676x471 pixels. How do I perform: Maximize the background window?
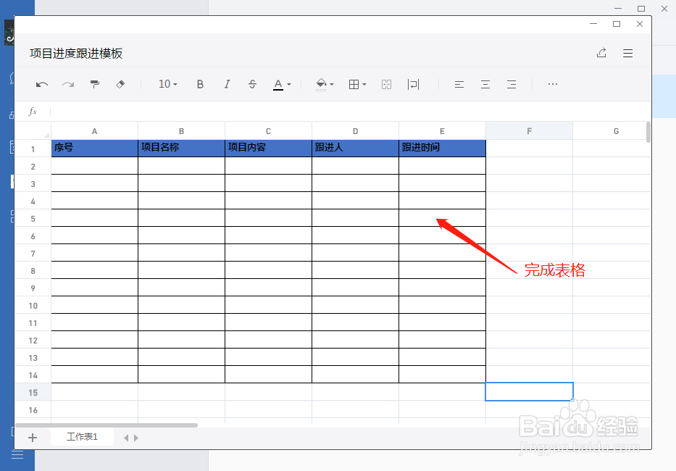pyautogui.click(x=641, y=8)
